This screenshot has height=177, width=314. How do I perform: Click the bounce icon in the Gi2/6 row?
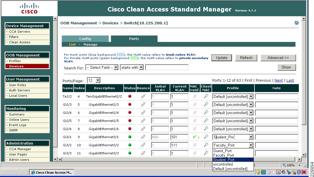(x=143, y=129)
